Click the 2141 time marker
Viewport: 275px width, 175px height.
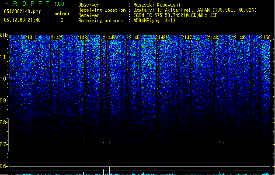tap(30, 38)
